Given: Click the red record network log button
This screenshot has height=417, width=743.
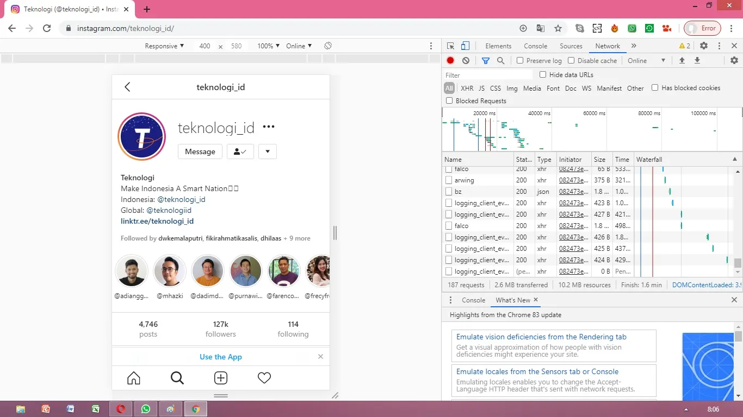Looking at the screenshot, I should [450, 61].
